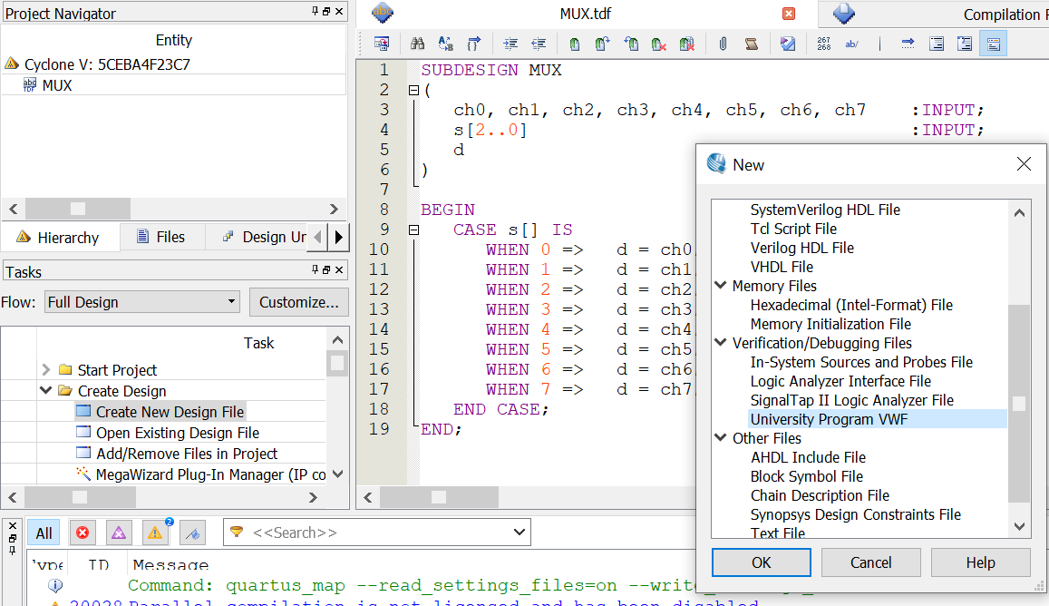The width and height of the screenshot is (1049, 606).
Task: Click the highlighted window-layout toolbar icon
Action: [994, 44]
